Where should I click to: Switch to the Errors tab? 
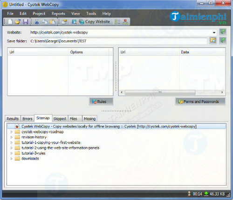(x=27, y=119)
